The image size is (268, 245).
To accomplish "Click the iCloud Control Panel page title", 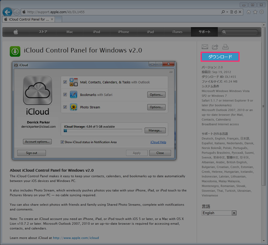I will point(83,50).
